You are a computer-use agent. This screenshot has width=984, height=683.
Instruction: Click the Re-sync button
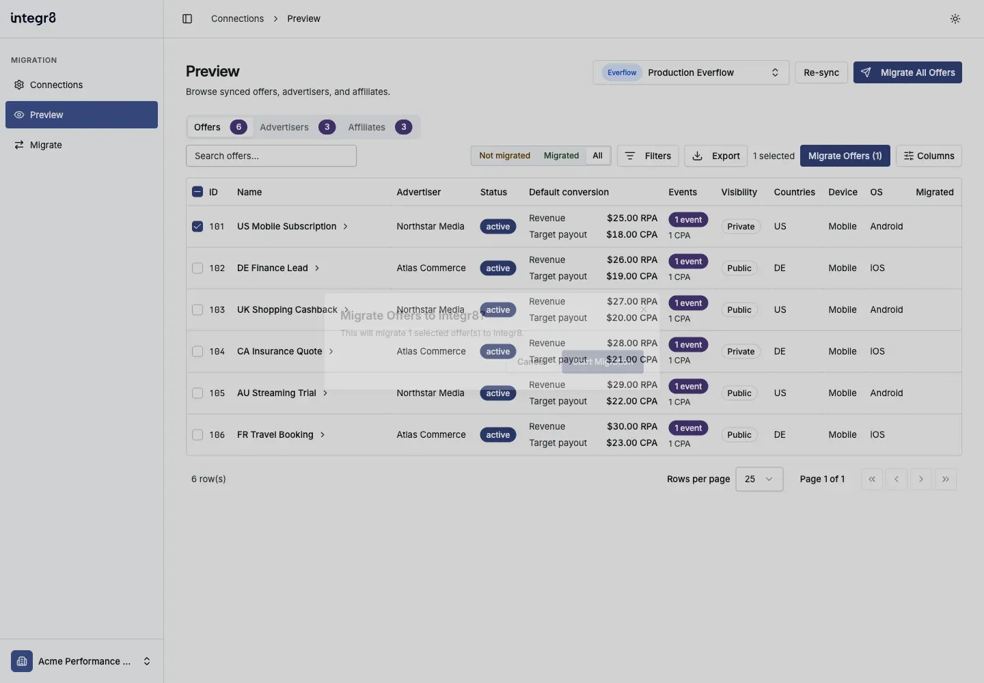point(821,72)
